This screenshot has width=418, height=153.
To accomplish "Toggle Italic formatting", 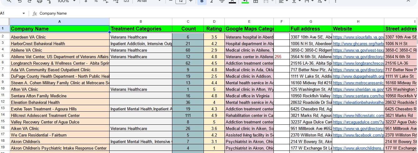I will 212,1.
